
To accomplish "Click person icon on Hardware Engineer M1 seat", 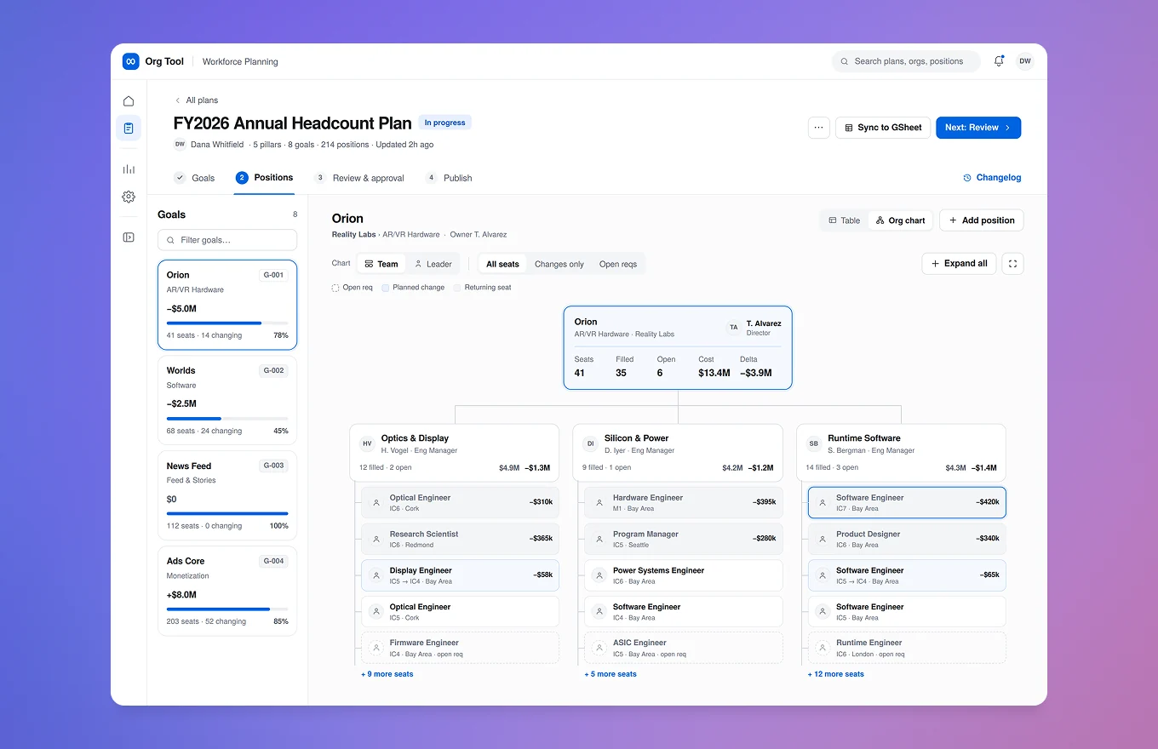I will point(599,503).
